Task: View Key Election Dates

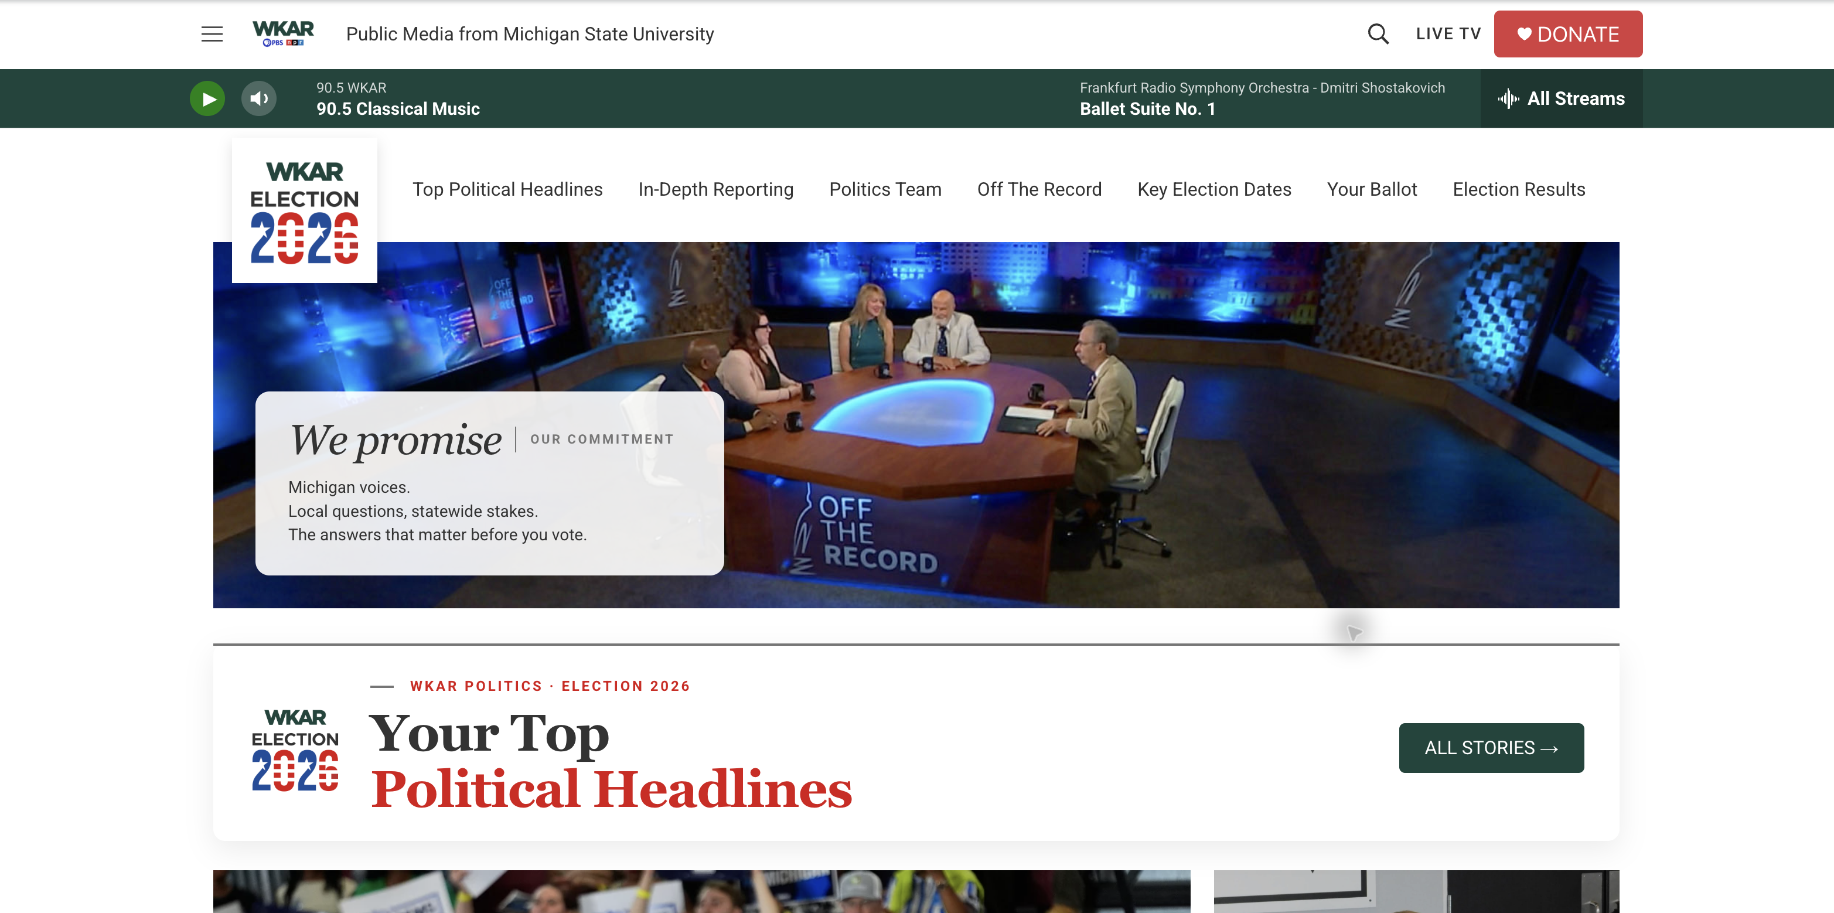Action: 1214,189
